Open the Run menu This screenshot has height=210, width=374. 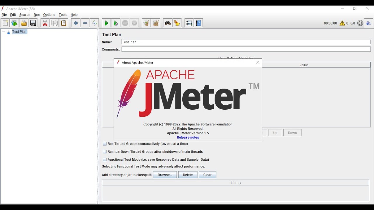click(37, 15)
